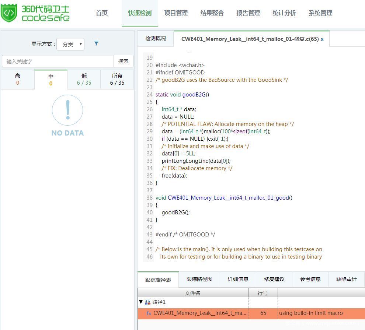Open 报告管理 navigation item
Image resolution: width=365 pixels, height=330 pixels.
pyautogui.click(x=248, y=13)
